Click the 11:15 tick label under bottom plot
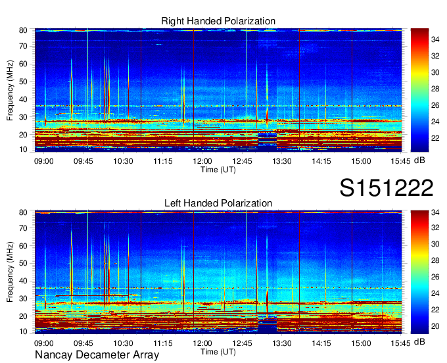Image resolution: width=447 pixels, height=363 pixels. [163, 343]
